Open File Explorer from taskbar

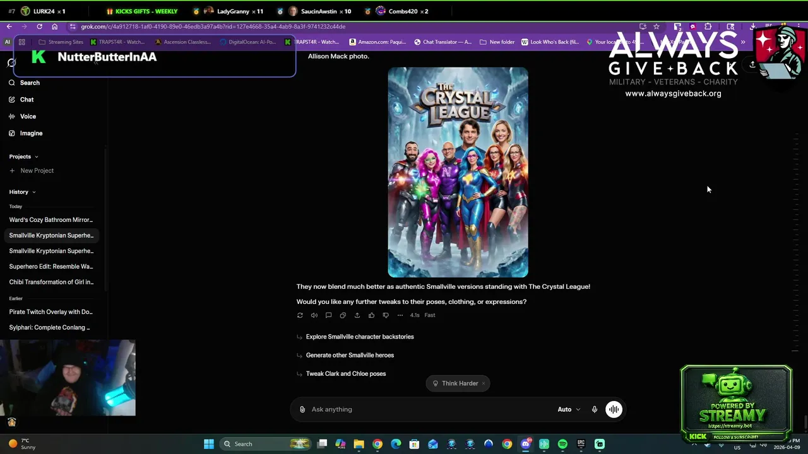tap(359, 444)
